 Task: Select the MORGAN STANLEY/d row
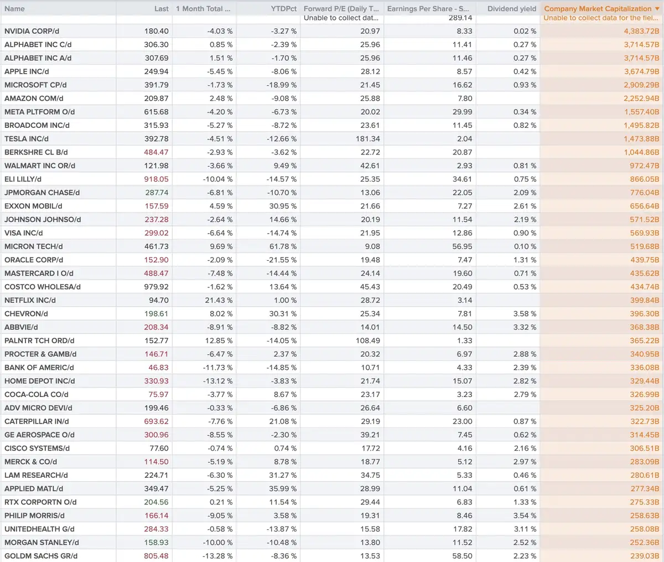point(332,543)
